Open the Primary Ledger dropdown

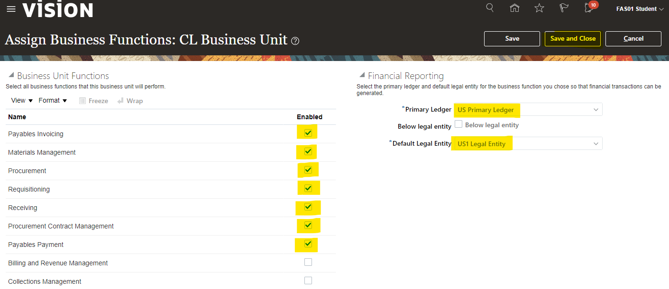(596, 110)
